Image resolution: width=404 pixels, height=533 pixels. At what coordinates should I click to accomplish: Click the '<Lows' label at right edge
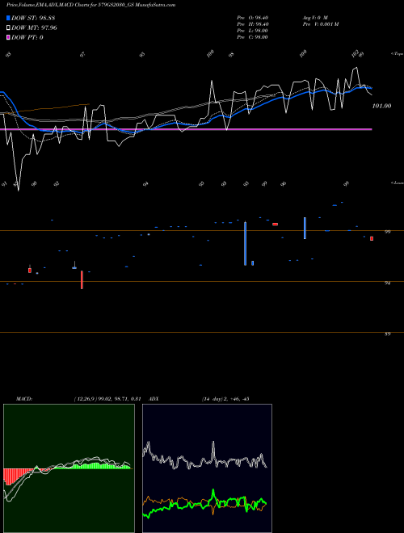pyautogui.click(x=398, y=183)
